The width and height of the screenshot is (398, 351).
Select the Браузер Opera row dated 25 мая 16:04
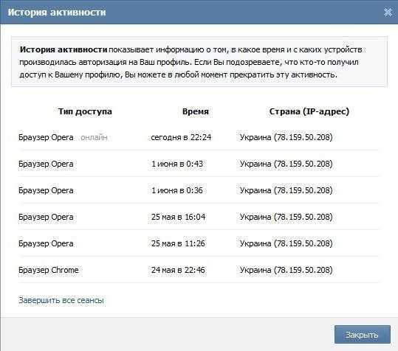(198, 217)
